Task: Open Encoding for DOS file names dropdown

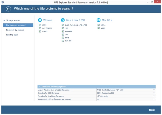Action: [x=154, y=93]
